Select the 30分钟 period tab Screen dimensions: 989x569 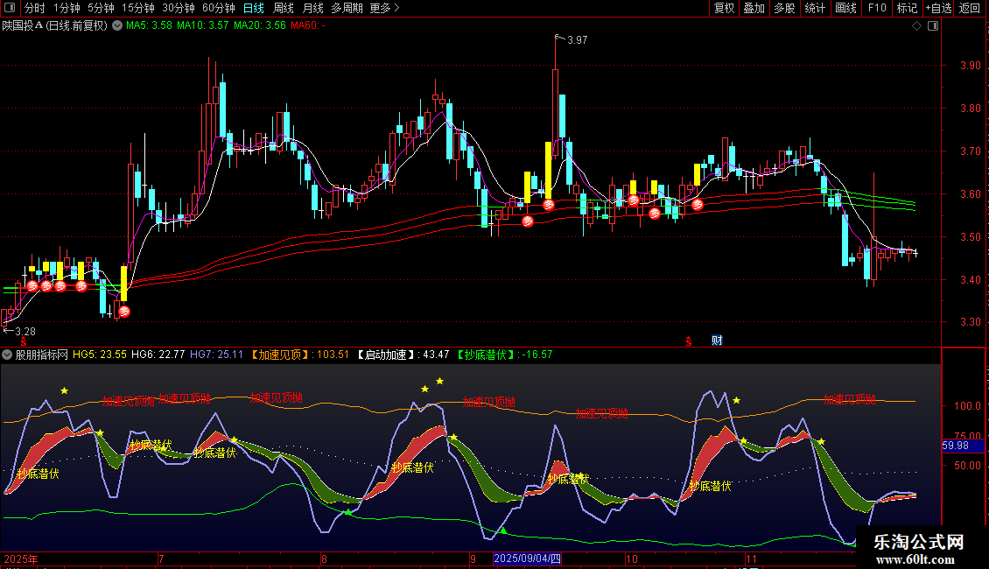179,8
